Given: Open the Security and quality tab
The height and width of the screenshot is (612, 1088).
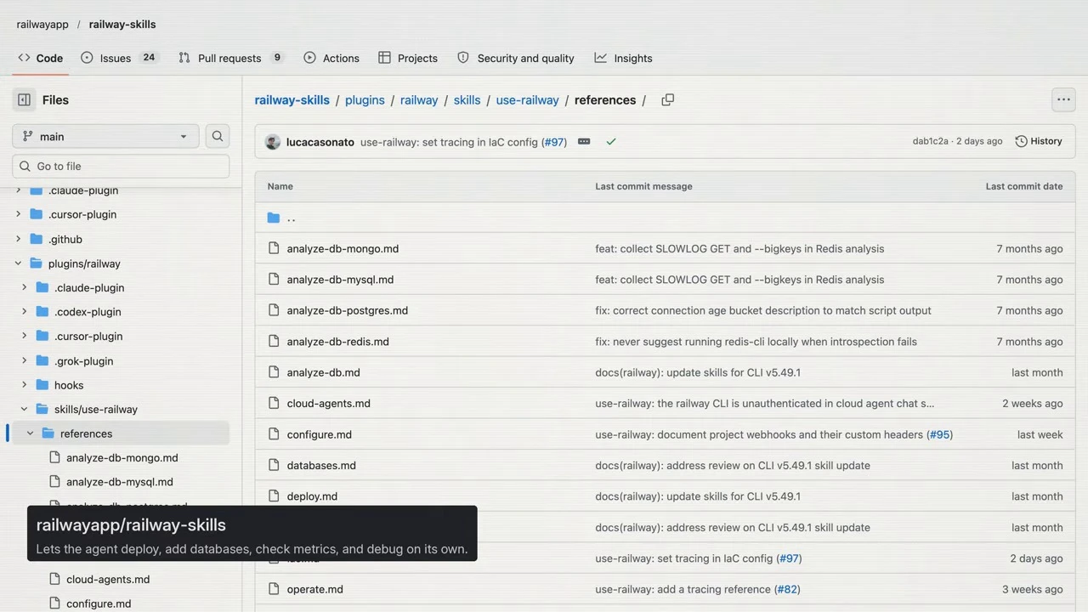Looking at the screenshot, I should (x=516, y=58).
